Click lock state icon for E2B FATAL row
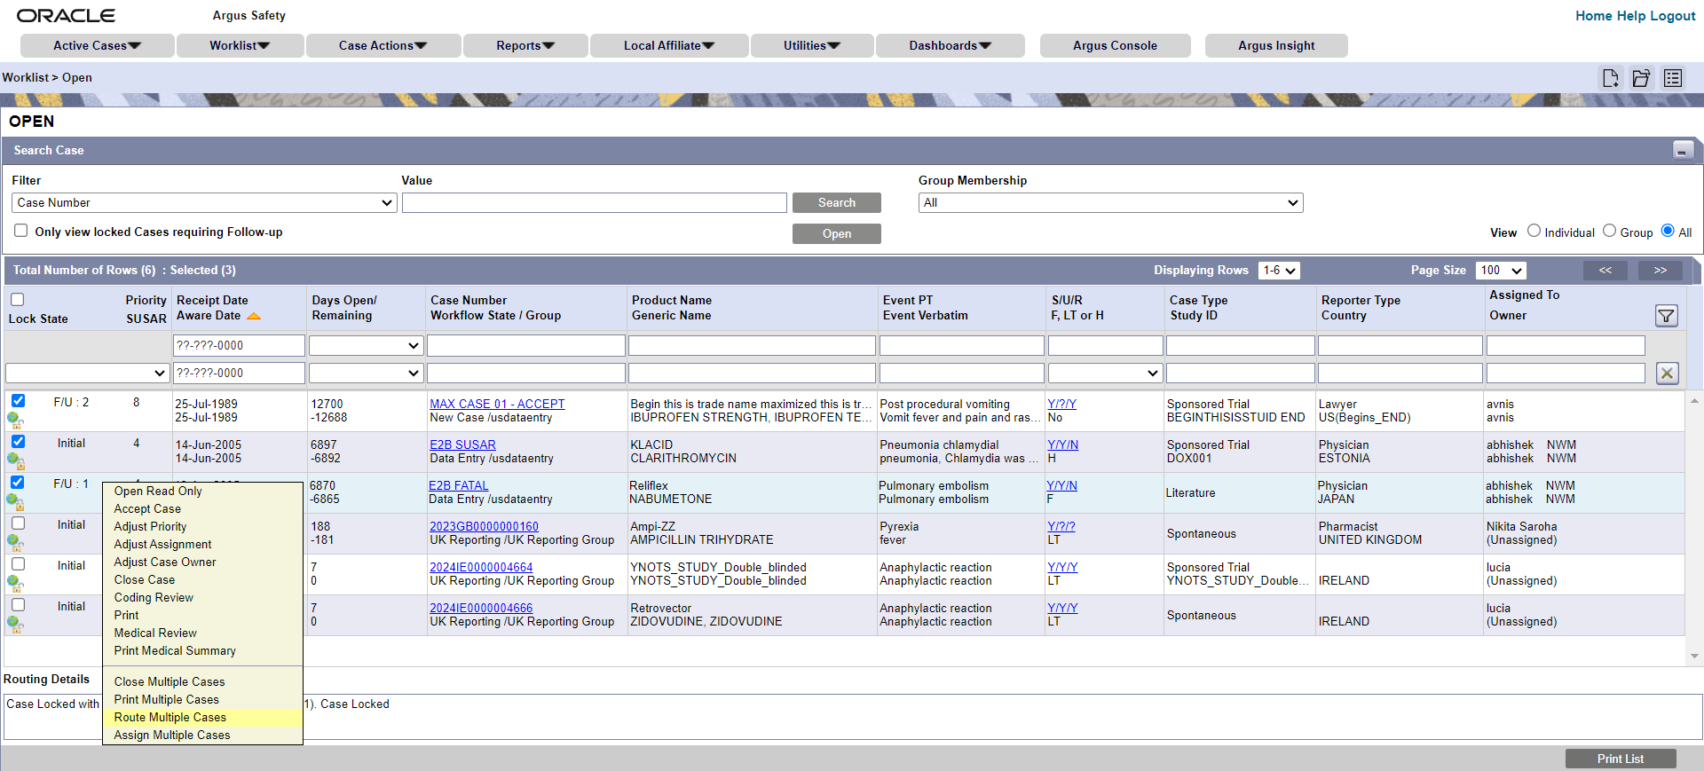The image size is (1704, 771). pos(15,501)
